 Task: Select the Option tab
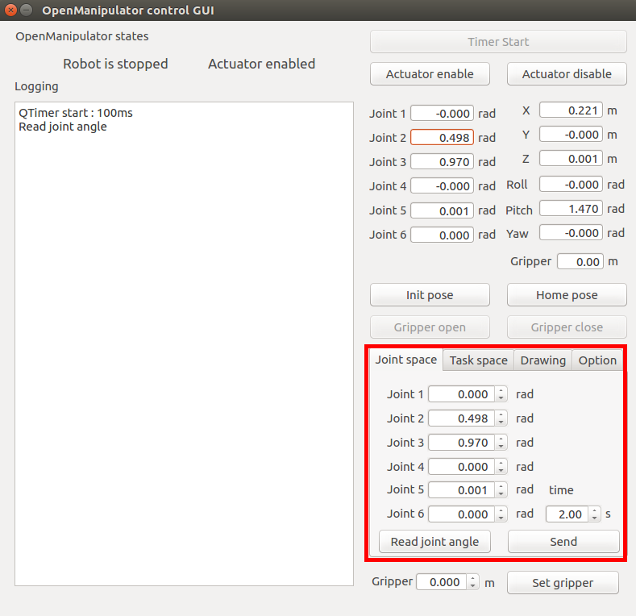[x=597, y=360]
